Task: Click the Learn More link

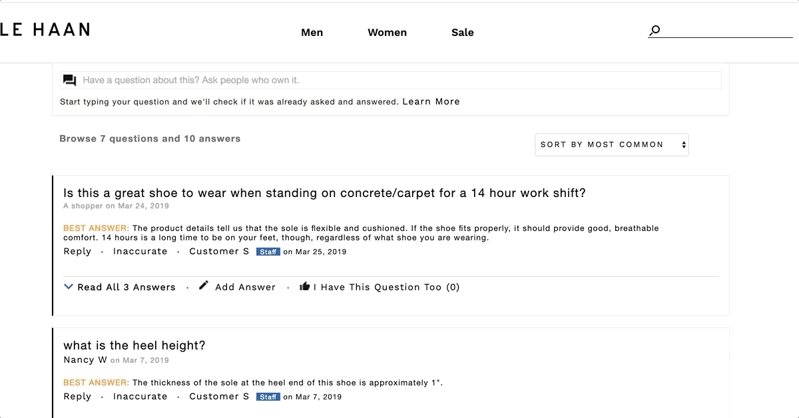Action: point(431,102)
